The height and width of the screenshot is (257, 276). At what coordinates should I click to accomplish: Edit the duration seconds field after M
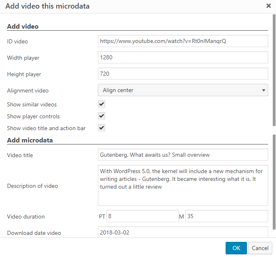tap(226, 216)
